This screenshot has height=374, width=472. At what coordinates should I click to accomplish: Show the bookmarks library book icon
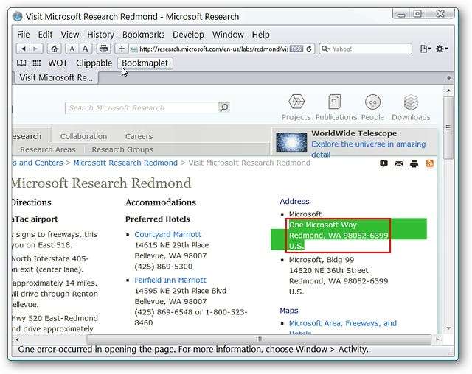(21, 63)
